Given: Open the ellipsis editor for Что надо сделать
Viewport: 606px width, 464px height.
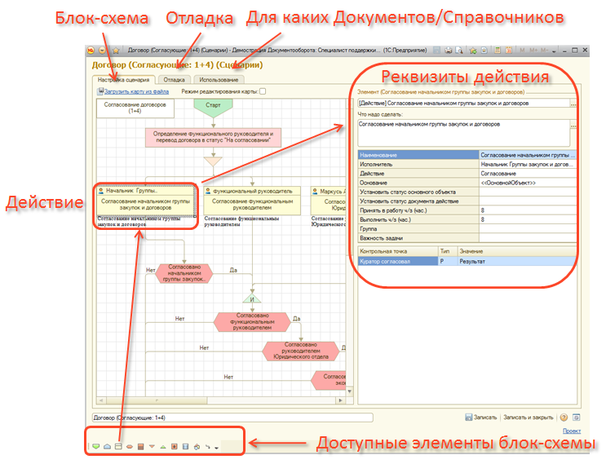Looking at the screenshot, I should tap(573, 127).
